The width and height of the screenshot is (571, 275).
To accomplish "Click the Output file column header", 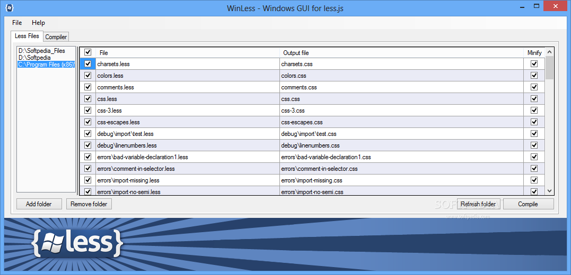I will 402,53.
